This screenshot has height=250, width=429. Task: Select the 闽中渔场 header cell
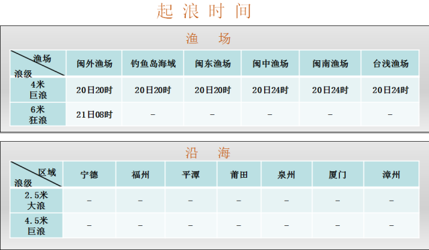pos(270,64)
